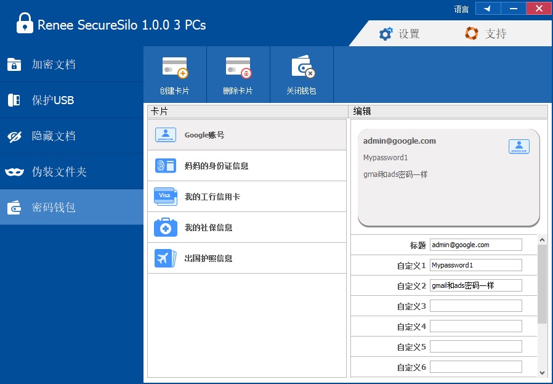Open the 语言 language menu
Image resolution: width=553 pixels, height=384 pixels.
click(x=461, y=9)
